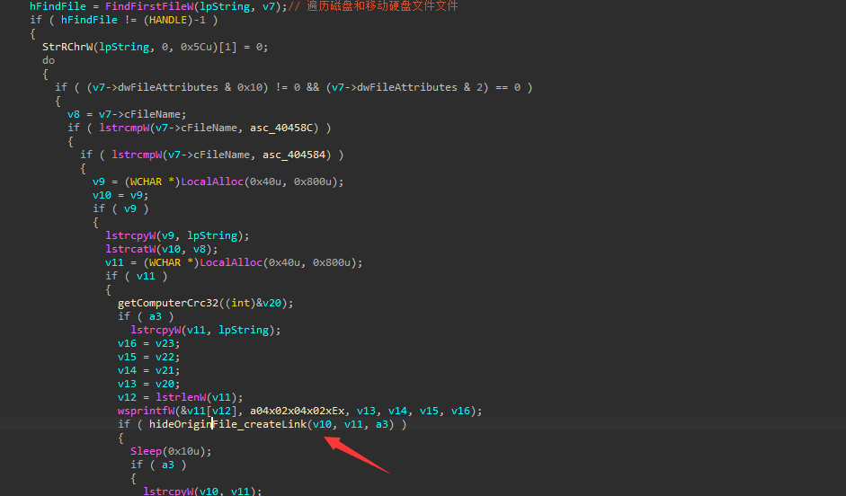Image resolution: width=846 pixels, height=496 pixels.
Task: Select lstrcpyW in the lstrcpyW(v9, lpString) line
Action: pos(133,235)
